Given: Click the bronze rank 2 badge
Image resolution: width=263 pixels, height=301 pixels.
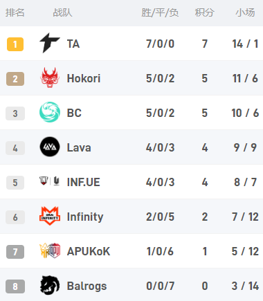Looking at the screenshot, I should tap(15, 79).
